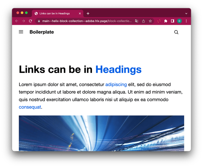
Task: Click the translate page icon
Action: click(137, 21)
